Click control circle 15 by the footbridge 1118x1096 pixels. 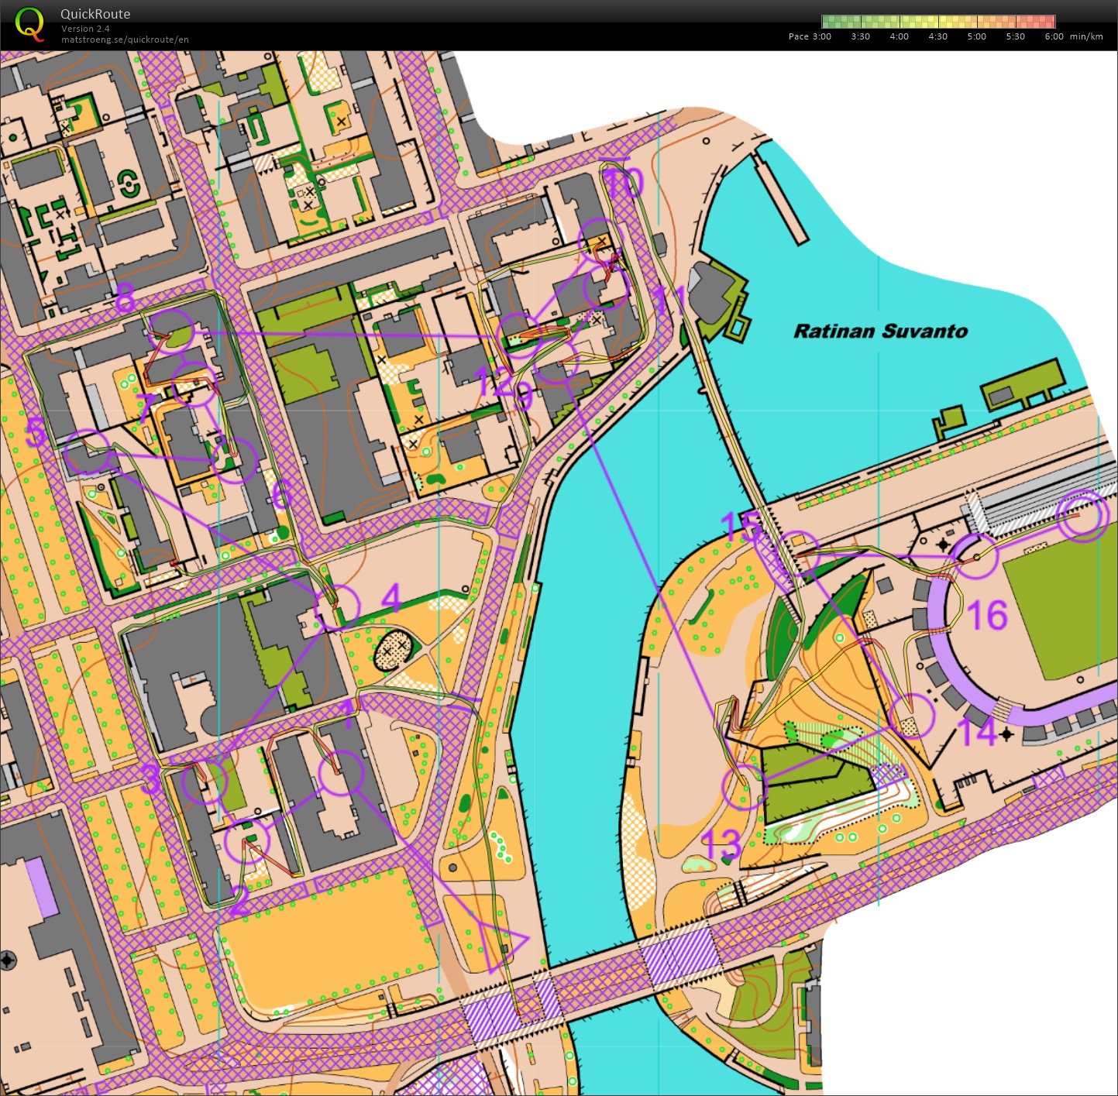tap(797, 553)
